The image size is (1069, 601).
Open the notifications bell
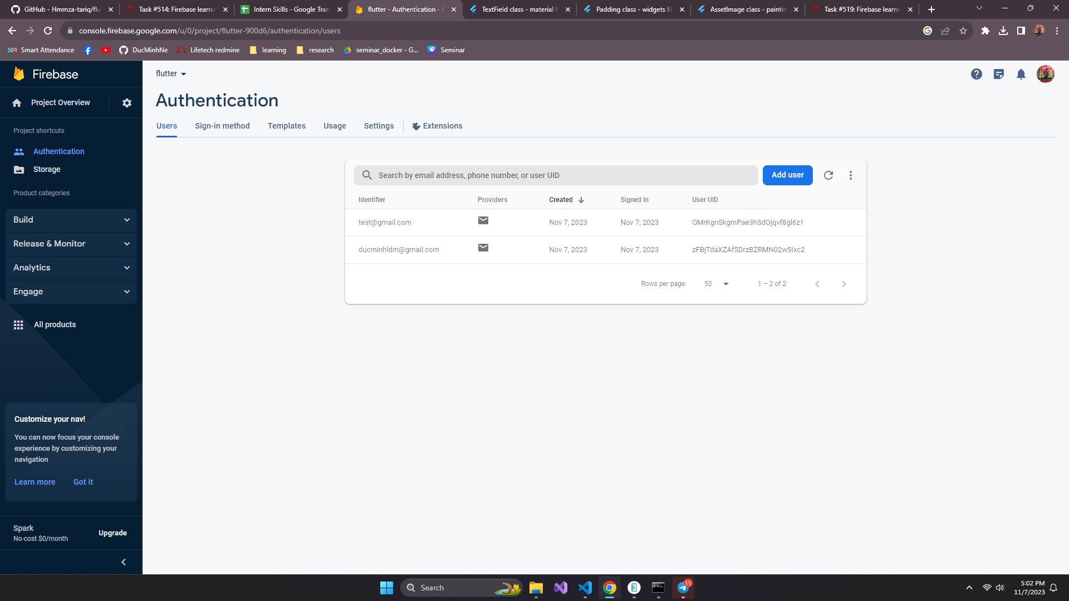[x=1021, y=74]
